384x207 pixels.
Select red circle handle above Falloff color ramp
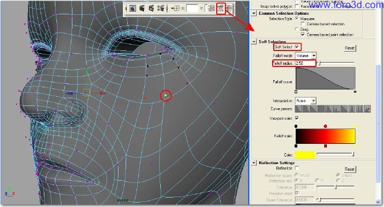(x=325, y=126)
